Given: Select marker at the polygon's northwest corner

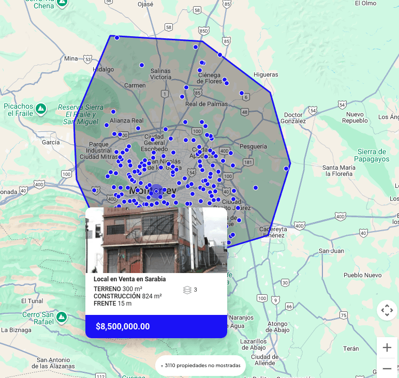Looking at the screenshot, I should click(x=117, y=38).
